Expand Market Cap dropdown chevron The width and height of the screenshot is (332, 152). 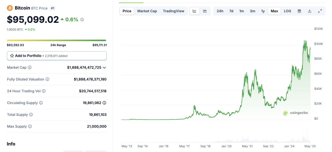pos(104,67)
